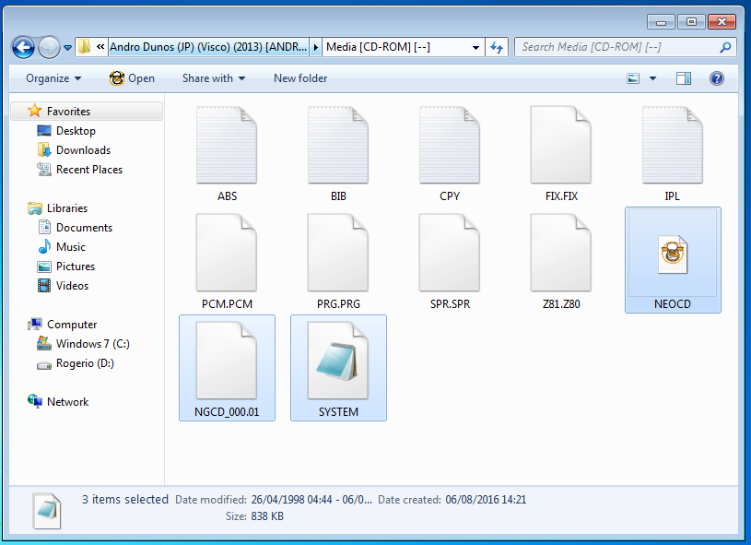Open the Organize menu
751x545 pixels.
click(x=53, y=78)
